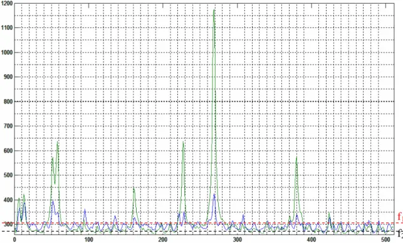Select the 400 label on horizontal axis
Viewport: 403px width, 243px height.
(x=311, y=240)
